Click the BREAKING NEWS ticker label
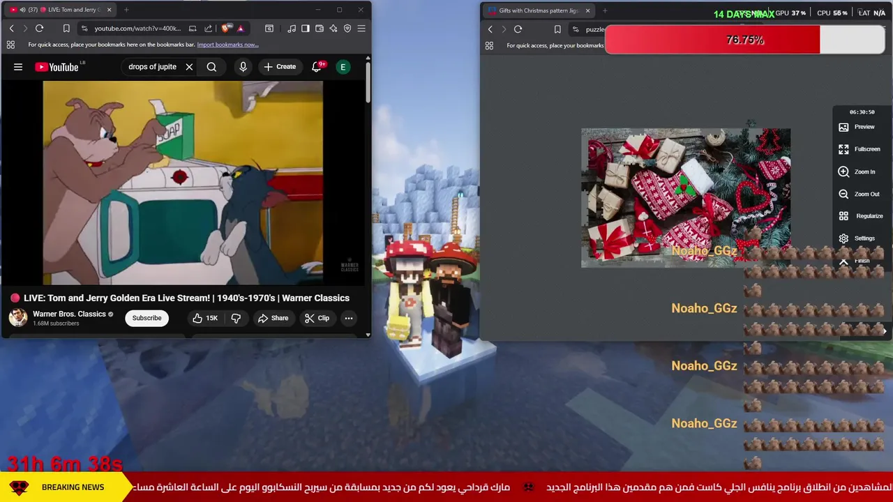The width and height of the screenshot is (893, 502). tap(73, 487)
